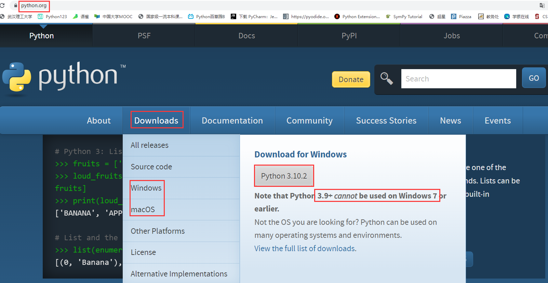Open the 下载 PyCharm bookmark

click(x=254, y=16)
